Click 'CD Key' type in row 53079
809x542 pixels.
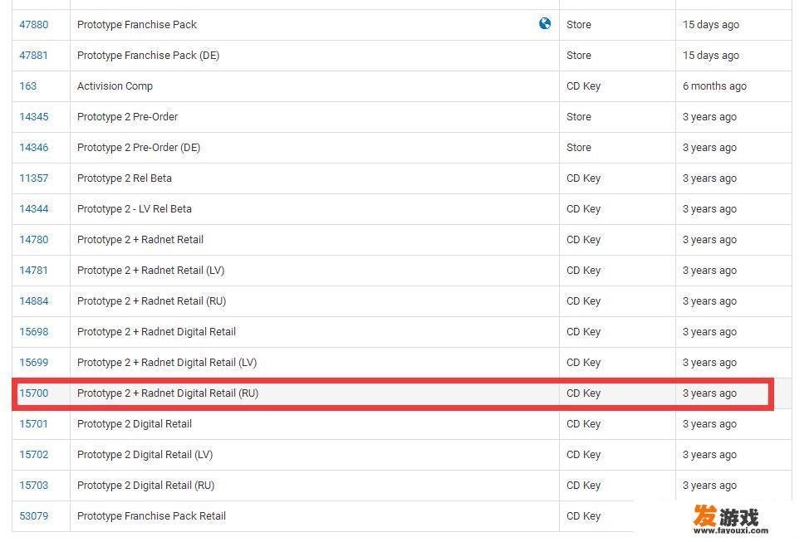coord(584,516)
